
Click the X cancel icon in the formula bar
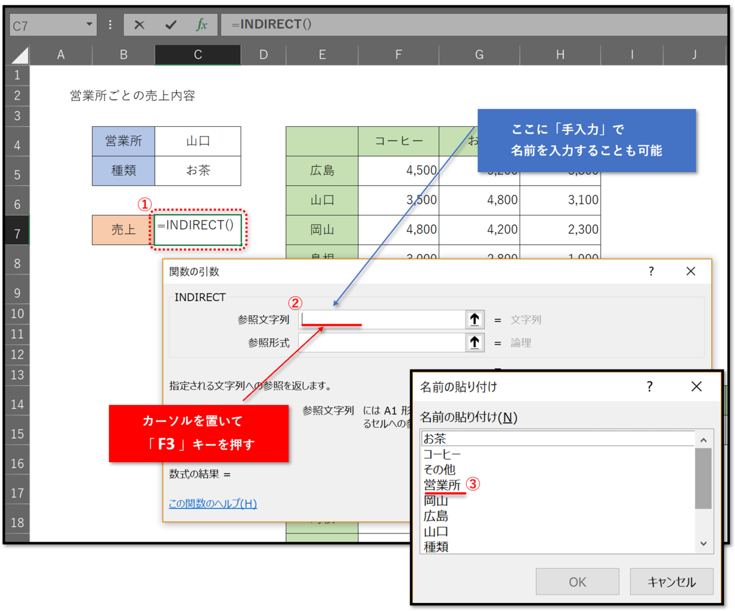pyautogui.click(x=140, y=25)
